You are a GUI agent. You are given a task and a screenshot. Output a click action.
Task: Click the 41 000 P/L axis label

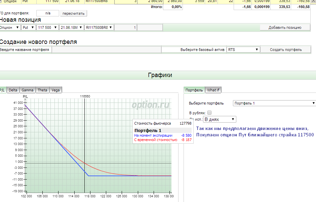pyautogui.click(x=18, y=103)
